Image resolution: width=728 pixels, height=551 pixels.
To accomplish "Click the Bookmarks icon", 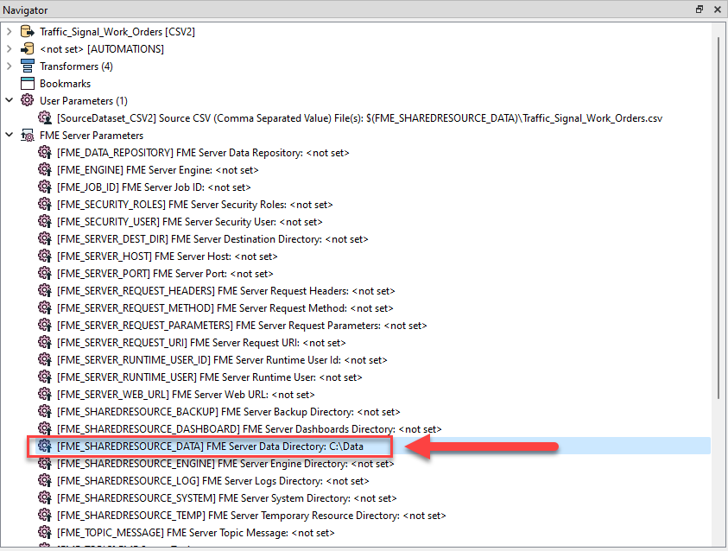I will [28, 84].
